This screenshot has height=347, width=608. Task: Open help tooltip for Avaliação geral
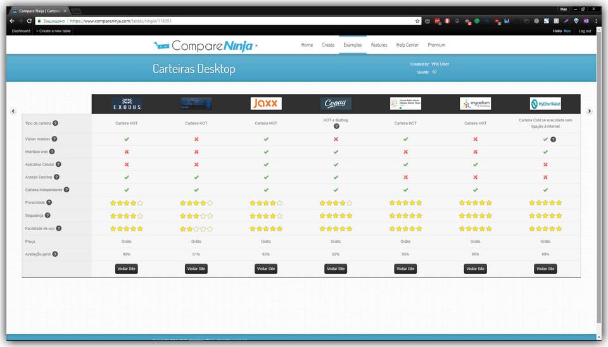55,254
